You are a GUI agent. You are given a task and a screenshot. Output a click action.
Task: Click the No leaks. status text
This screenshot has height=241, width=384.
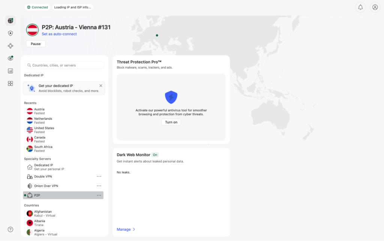tap(123, 172)
